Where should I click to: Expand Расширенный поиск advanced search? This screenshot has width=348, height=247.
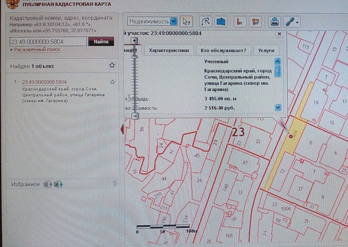(x=37, y=49)
